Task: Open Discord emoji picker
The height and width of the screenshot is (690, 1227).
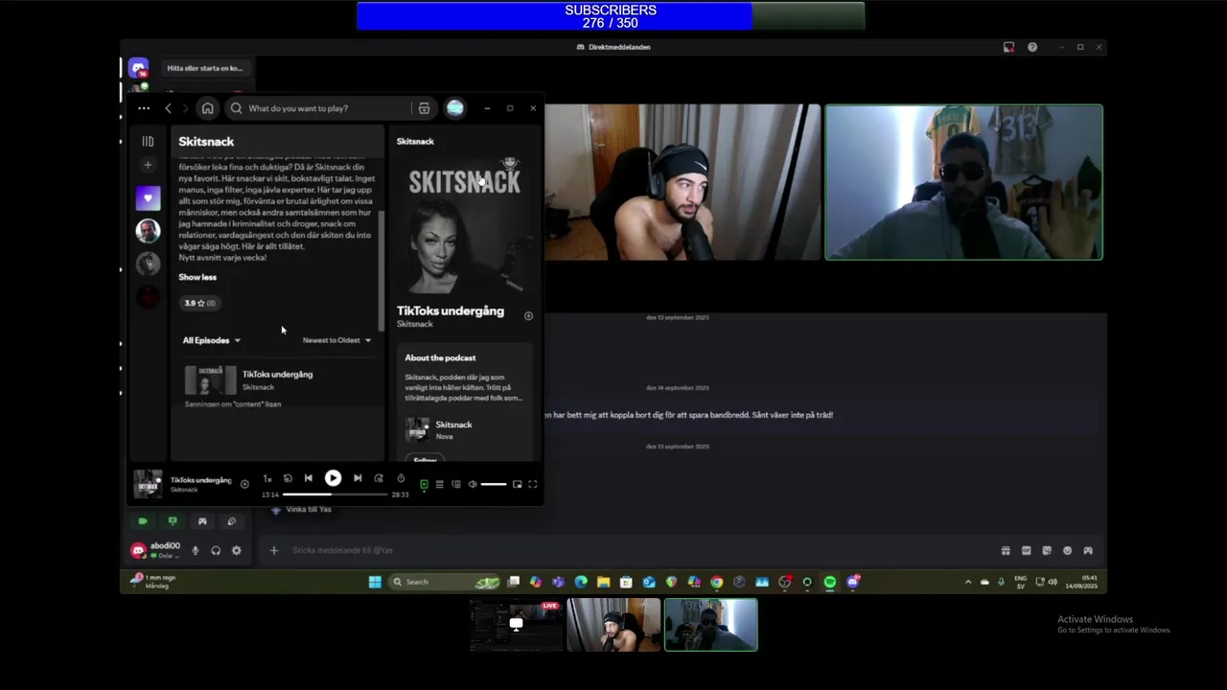Action: point(1067,551)
